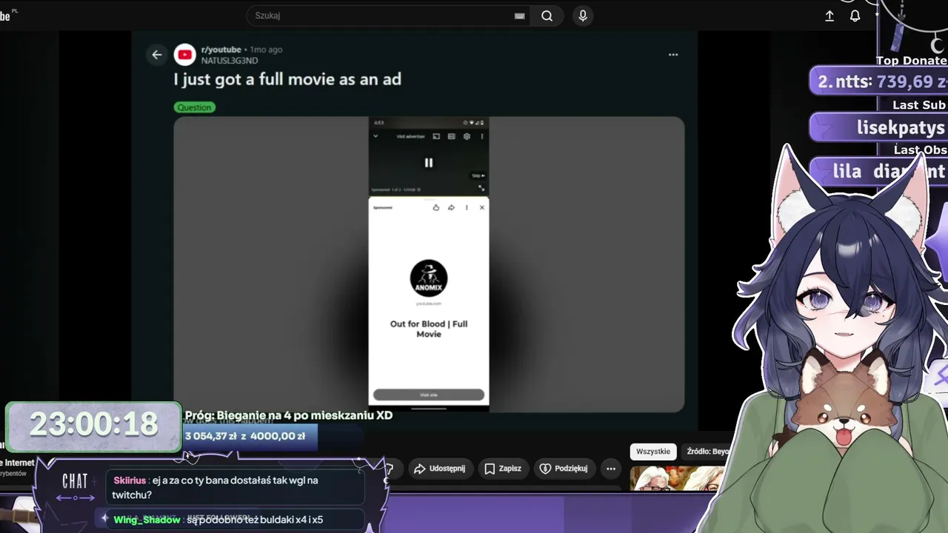Share the sponsored ad panel

451,207
